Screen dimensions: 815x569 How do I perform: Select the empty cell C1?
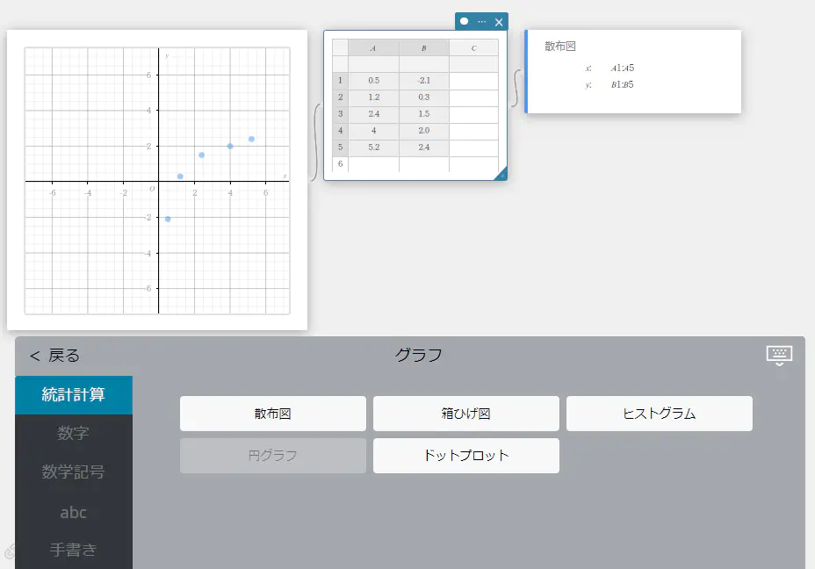click(x=473, y=81)
